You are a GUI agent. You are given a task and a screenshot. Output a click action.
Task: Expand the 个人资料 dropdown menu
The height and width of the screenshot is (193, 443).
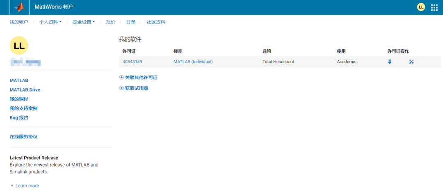[50, 22]
